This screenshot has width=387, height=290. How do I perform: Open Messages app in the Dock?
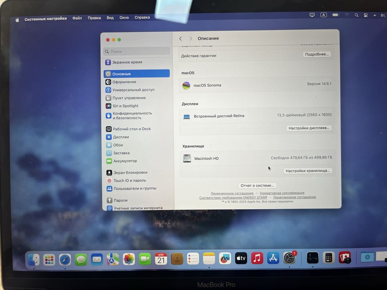(81, 260)
